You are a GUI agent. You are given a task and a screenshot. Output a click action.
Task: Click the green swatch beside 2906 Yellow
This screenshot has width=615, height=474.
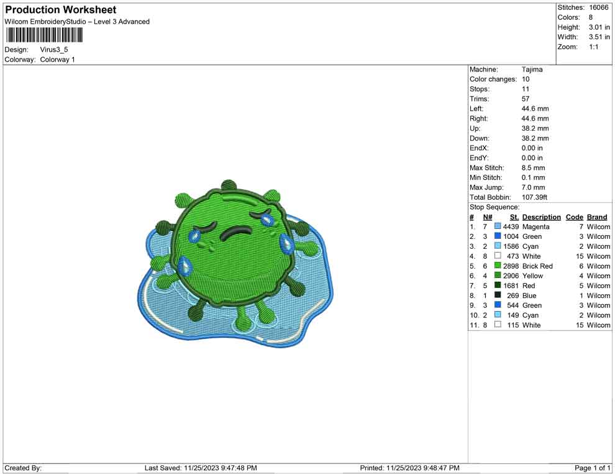point(498,276)
